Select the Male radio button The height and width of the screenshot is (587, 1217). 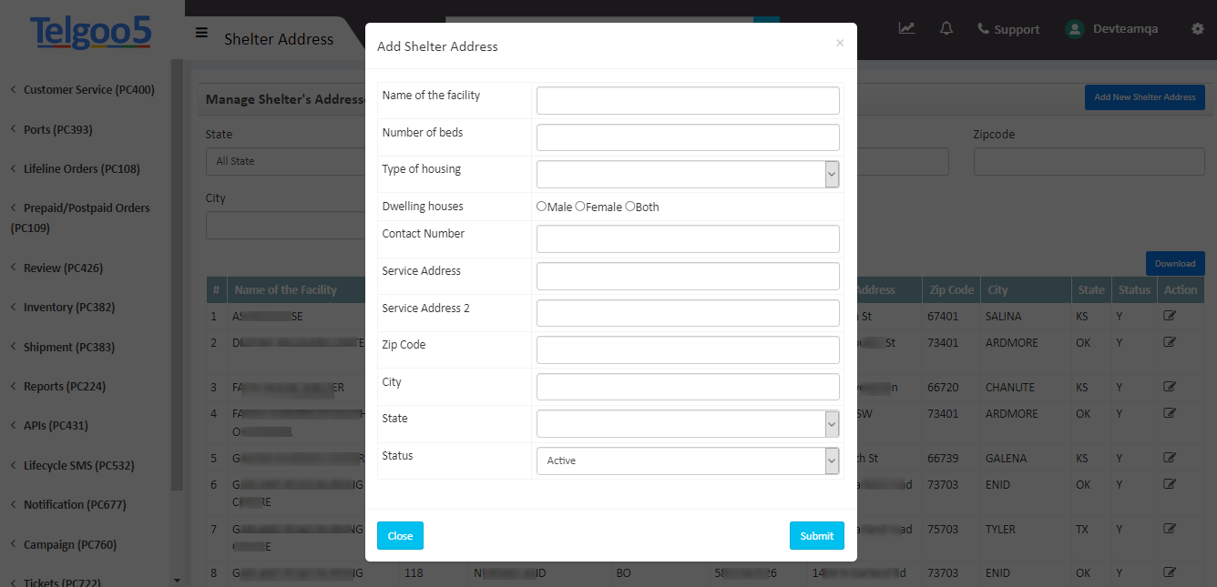(x=543, y=207)
